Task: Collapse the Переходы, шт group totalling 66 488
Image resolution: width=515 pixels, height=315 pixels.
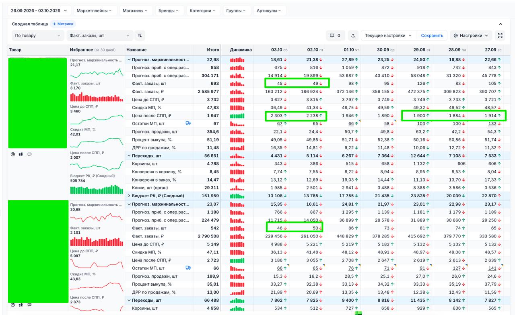Action: 129,300
